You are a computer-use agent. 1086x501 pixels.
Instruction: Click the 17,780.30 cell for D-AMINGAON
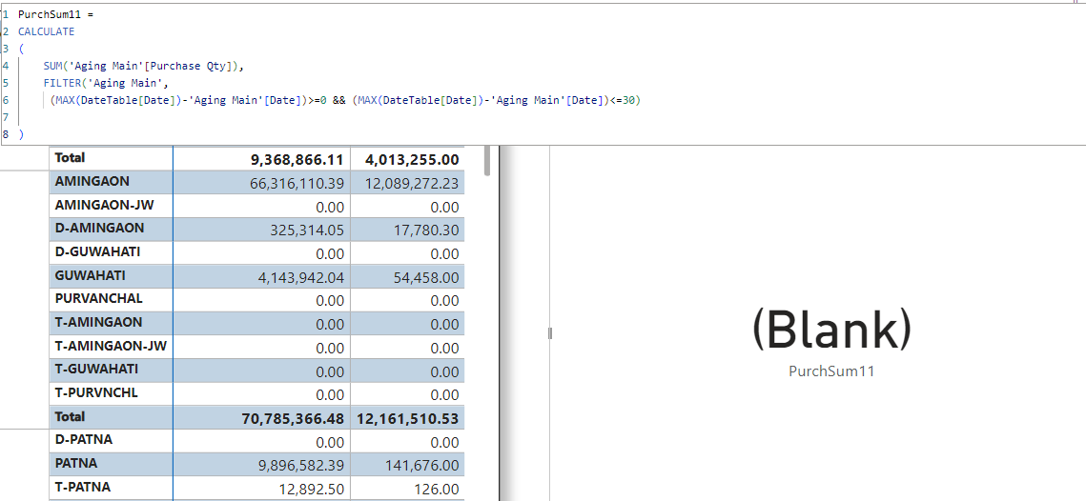(424, 230)
